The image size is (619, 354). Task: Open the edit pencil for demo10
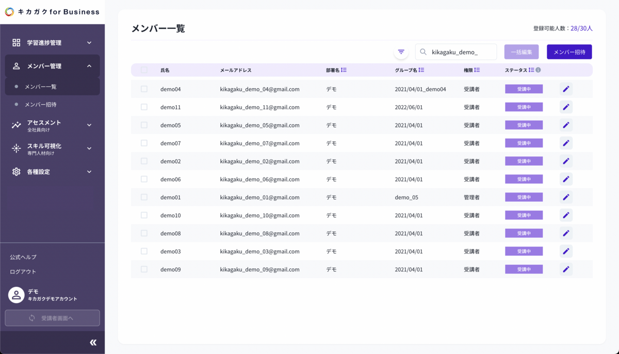(x=566, y=215)
